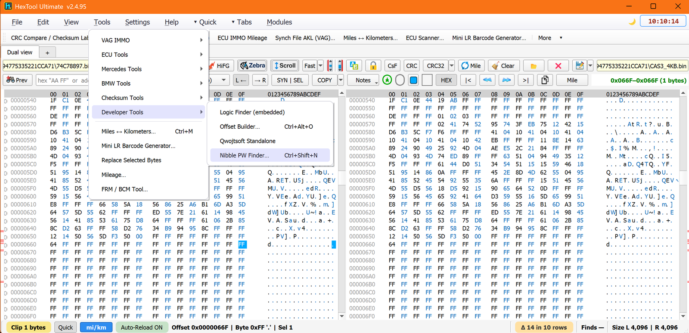The image size is (689, 333).
Task: Open the yellow folder icon
Action: tap(534, 65)
